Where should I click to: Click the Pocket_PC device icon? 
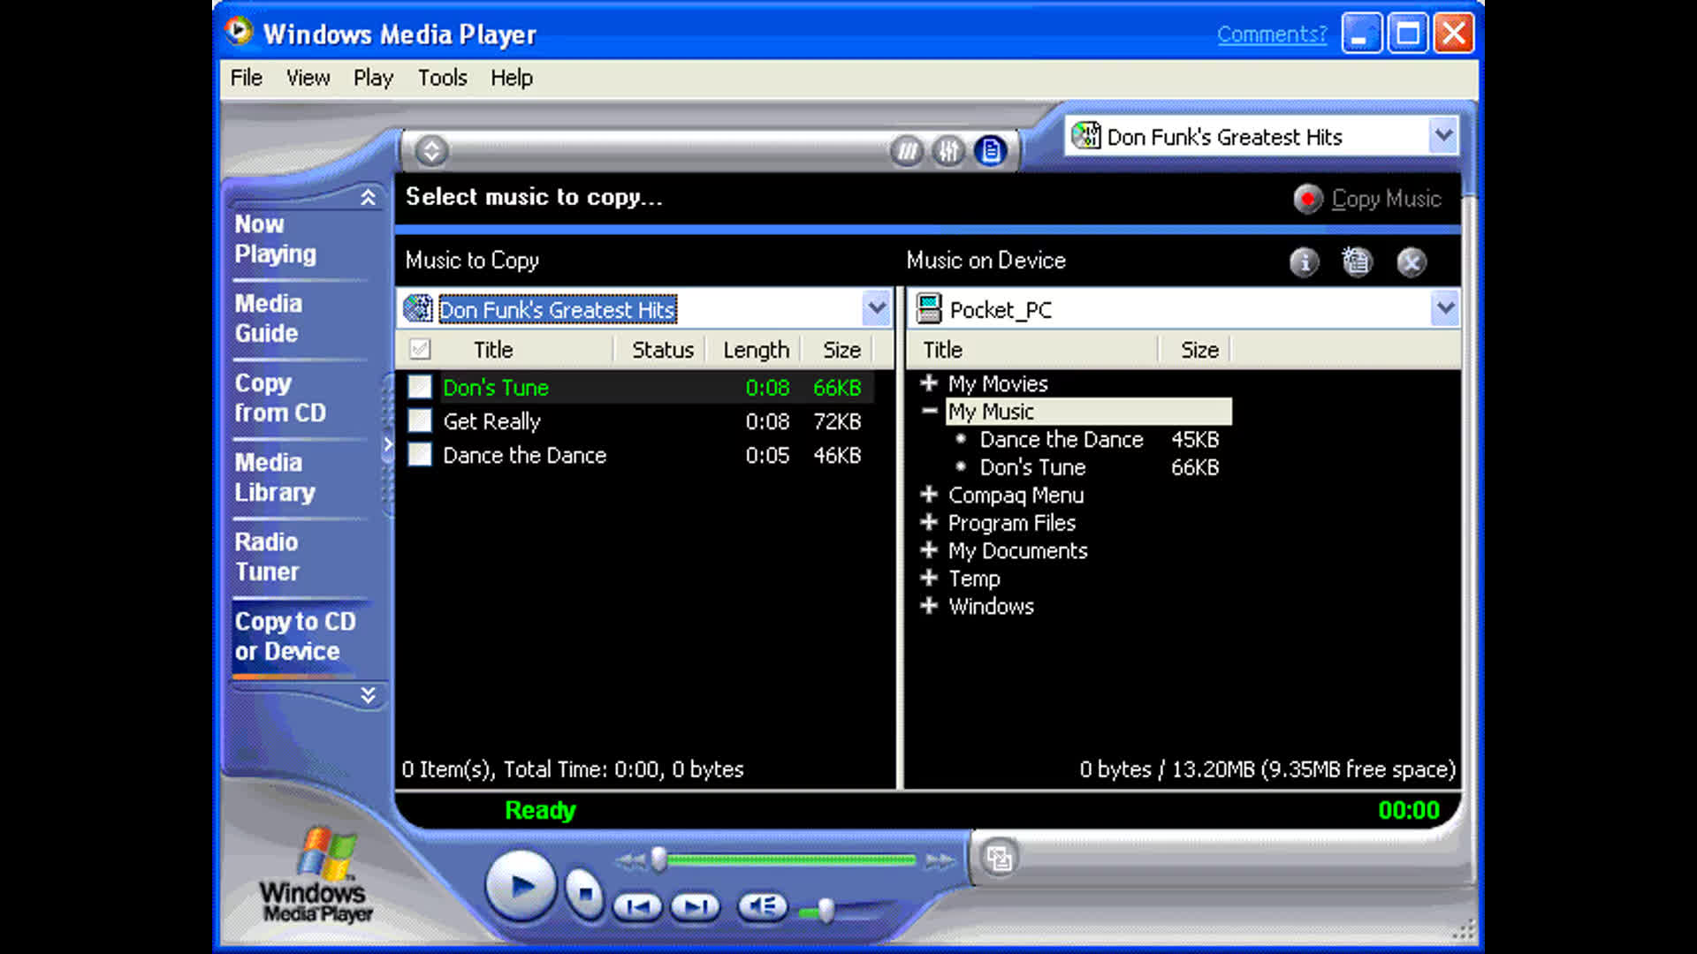point(929,309)
